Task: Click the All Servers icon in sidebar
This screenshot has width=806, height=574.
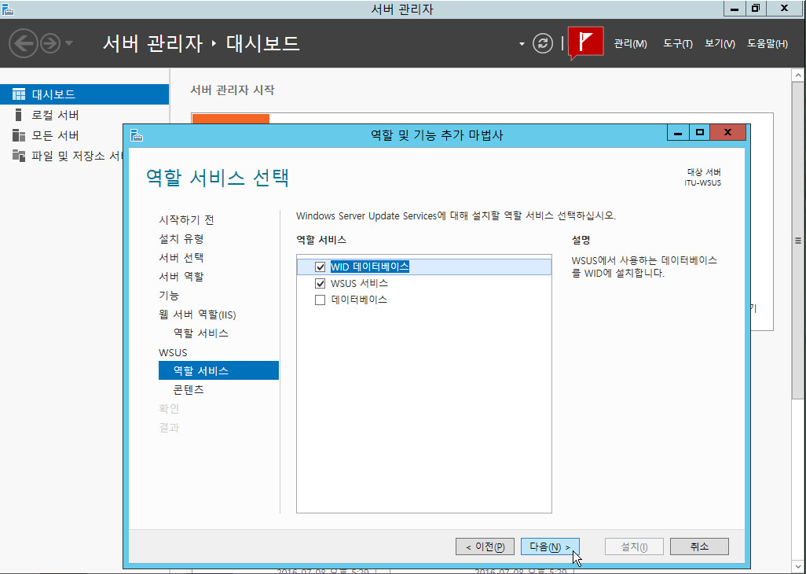Action: point(19,135)
